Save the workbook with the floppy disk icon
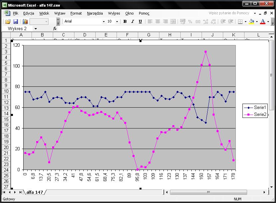The image size is (276, 203). click(x=16, y=22)
